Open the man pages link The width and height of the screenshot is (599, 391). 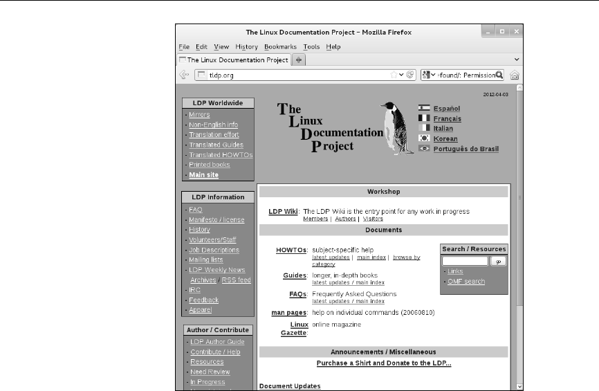289,312
